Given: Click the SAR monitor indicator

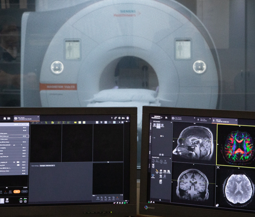Looking at the screenshot, I should pyautogui.click(x=21, y=200).
